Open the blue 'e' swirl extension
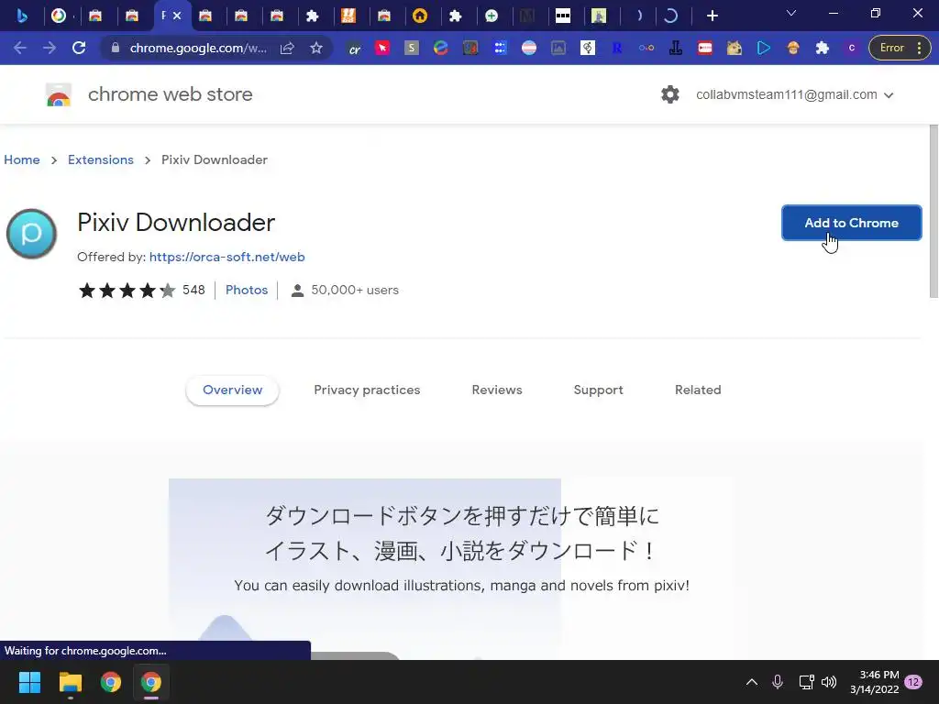Viewport: 939px width, 704px height. point(441,48)
